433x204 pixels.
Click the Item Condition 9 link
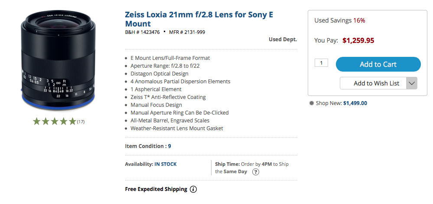(169, 146)
